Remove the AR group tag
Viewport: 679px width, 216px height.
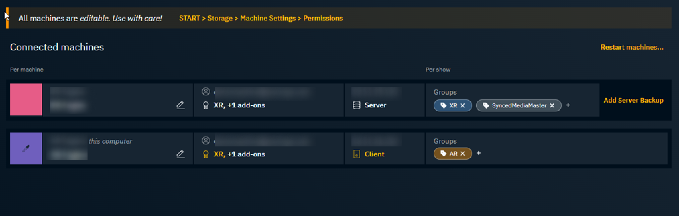[x=463, y=153]
